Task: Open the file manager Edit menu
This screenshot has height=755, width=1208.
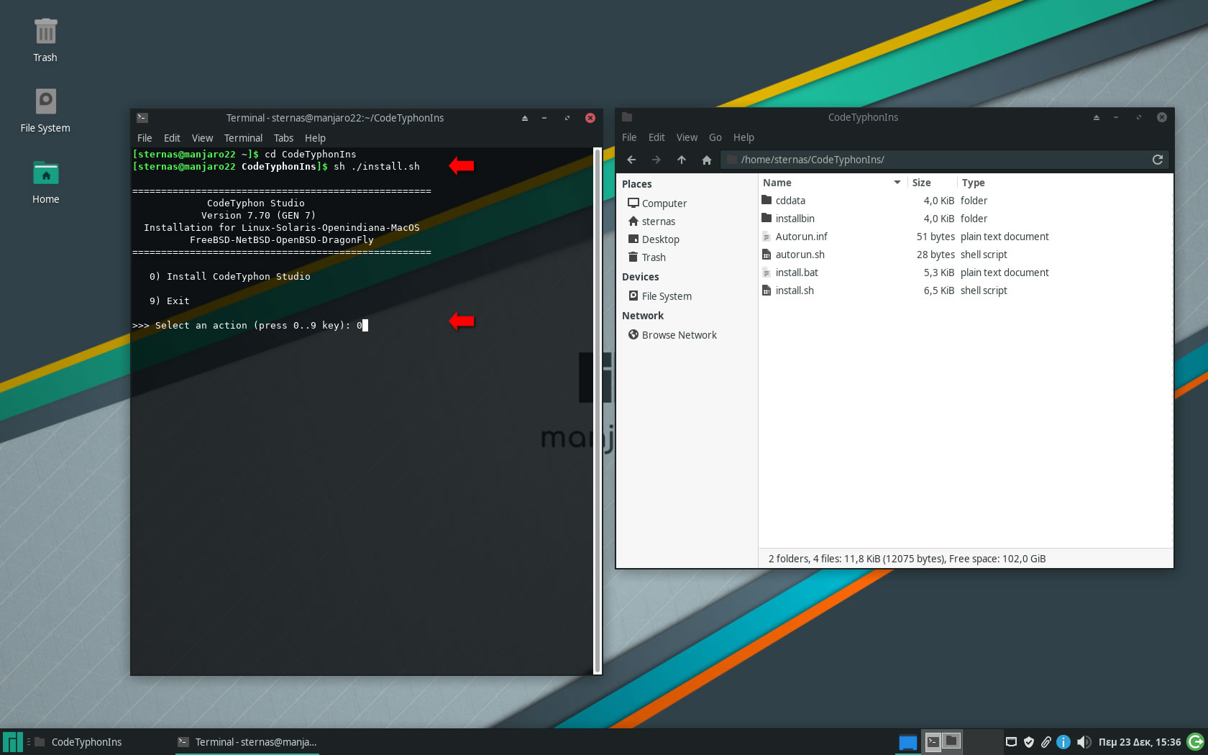Action: click(x=656, y=137)
